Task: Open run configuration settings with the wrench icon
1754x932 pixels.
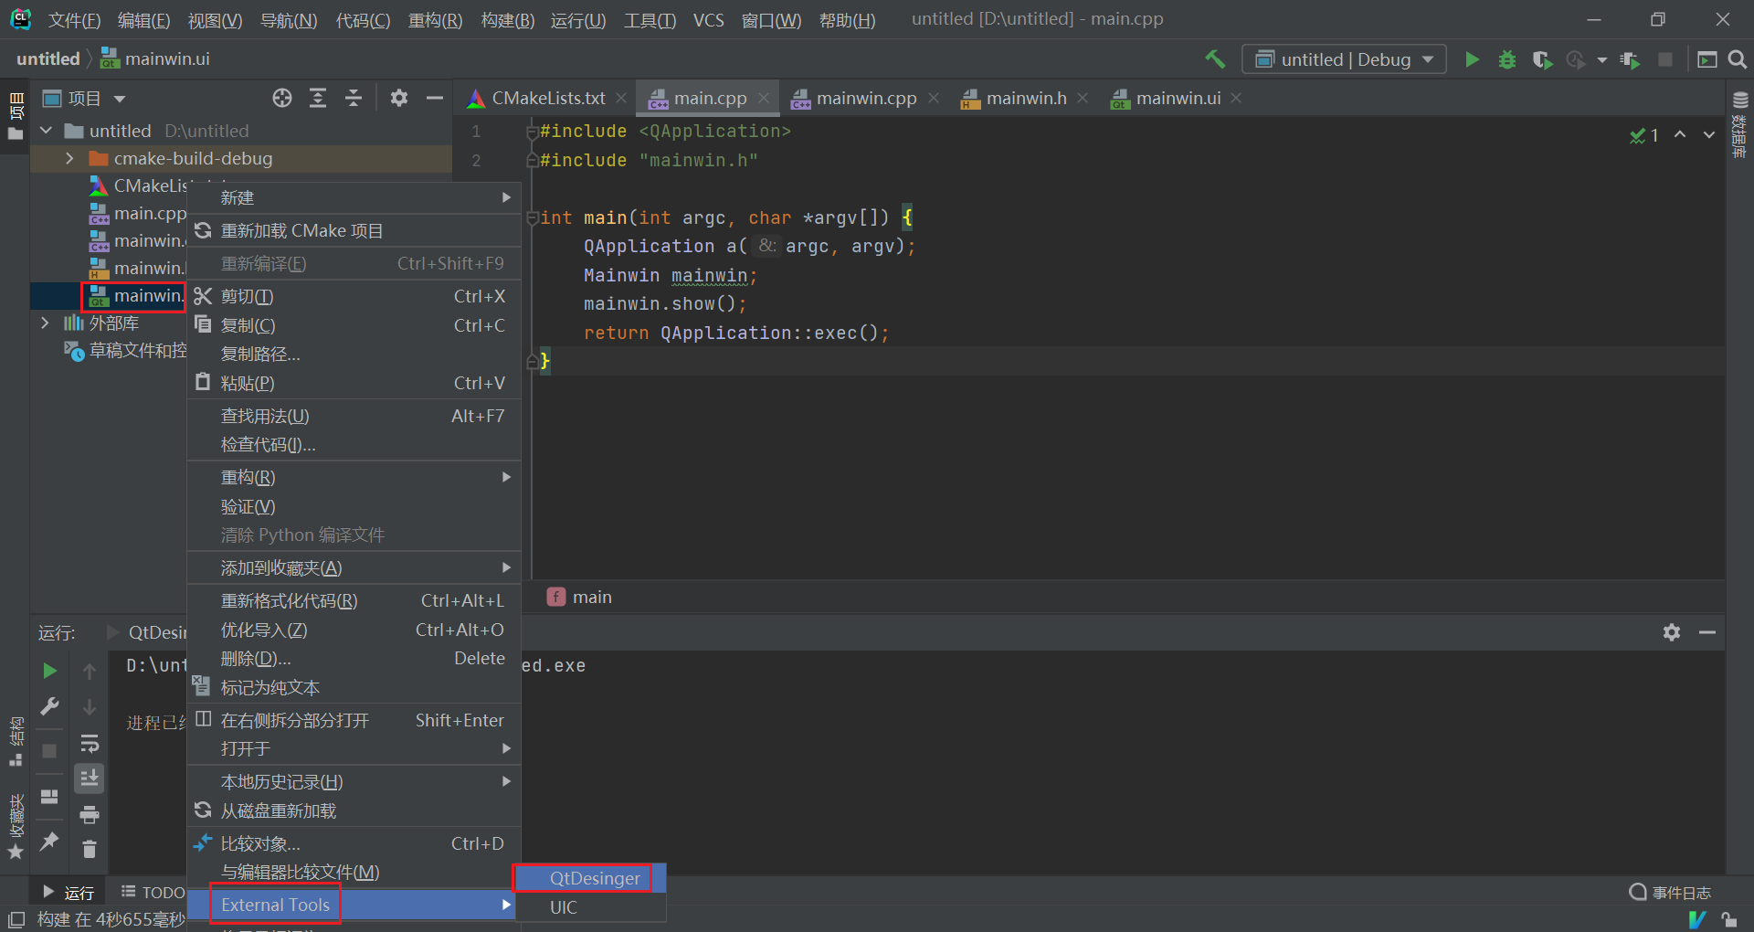Action: coord(49,705)
